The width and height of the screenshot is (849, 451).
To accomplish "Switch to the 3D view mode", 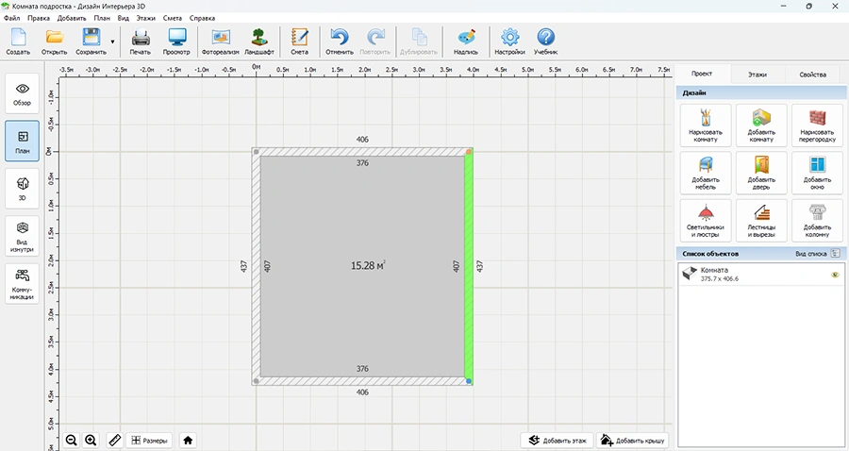I will 23,189.
